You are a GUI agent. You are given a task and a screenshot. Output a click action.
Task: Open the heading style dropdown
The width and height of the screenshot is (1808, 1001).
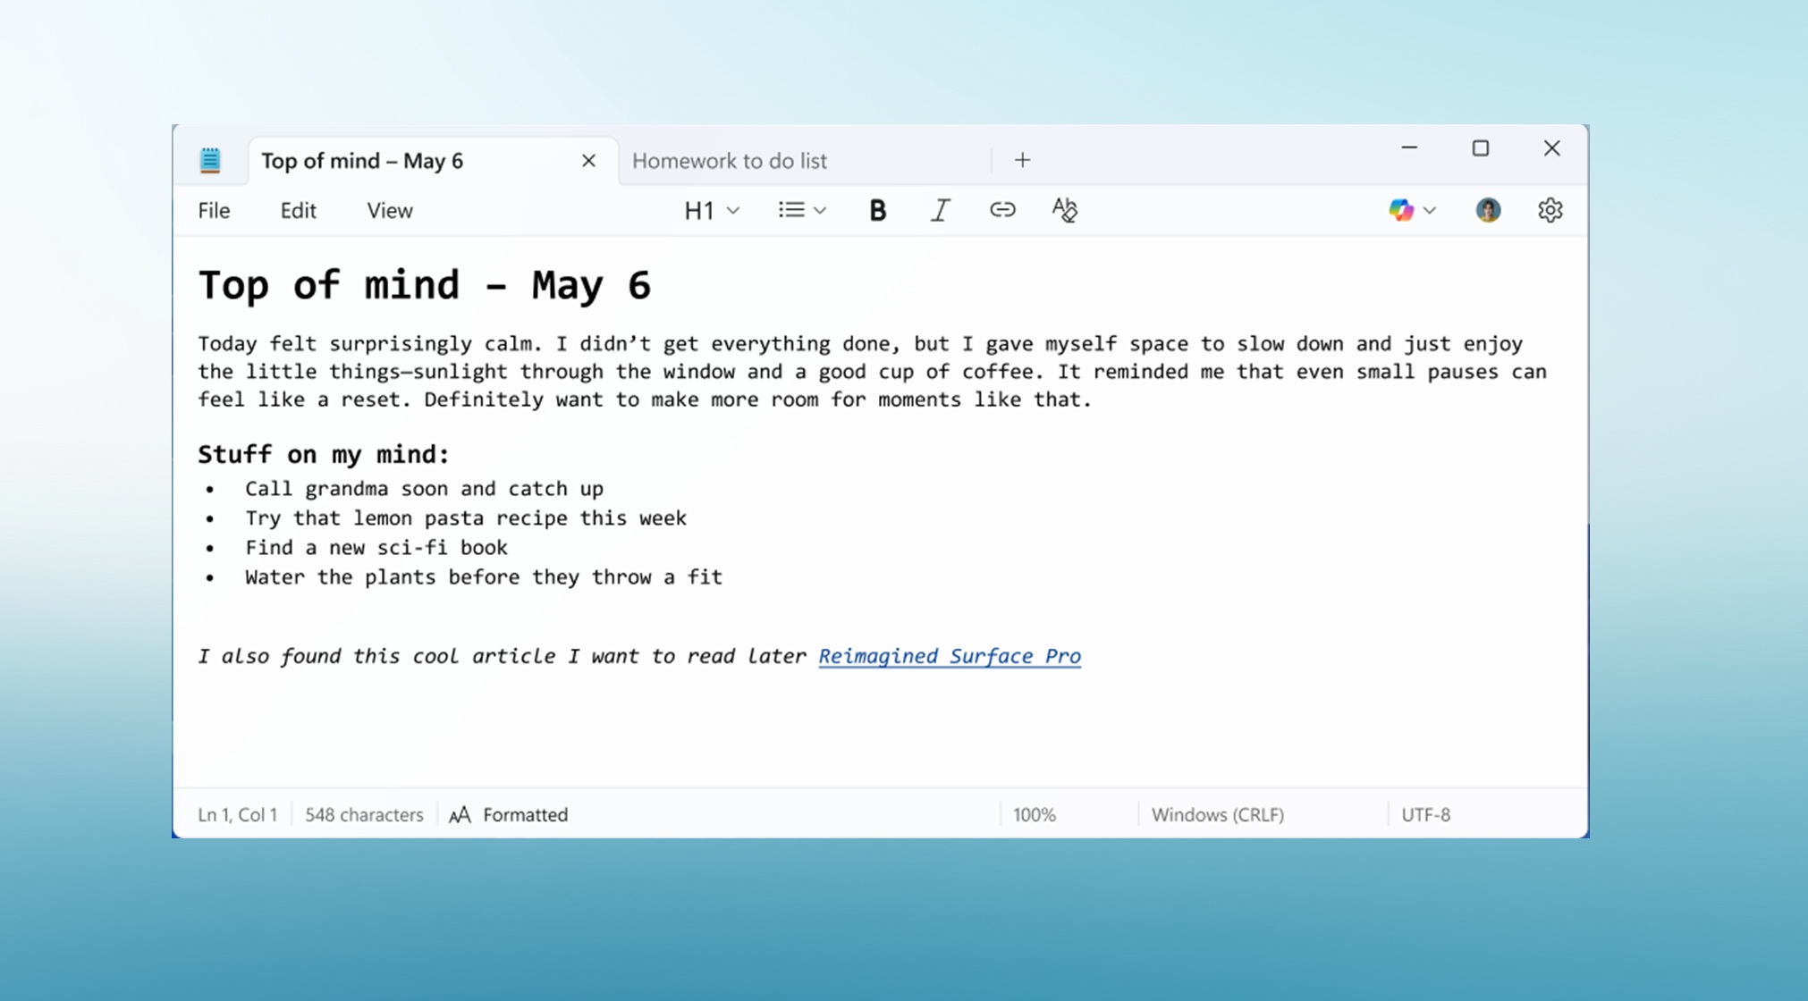coord(733,209)
